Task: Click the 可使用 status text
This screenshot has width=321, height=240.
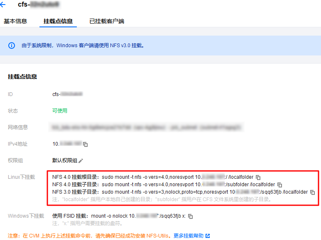Action: [59, 111]
